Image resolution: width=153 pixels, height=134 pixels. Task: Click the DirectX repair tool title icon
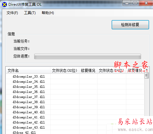[4, 4]
